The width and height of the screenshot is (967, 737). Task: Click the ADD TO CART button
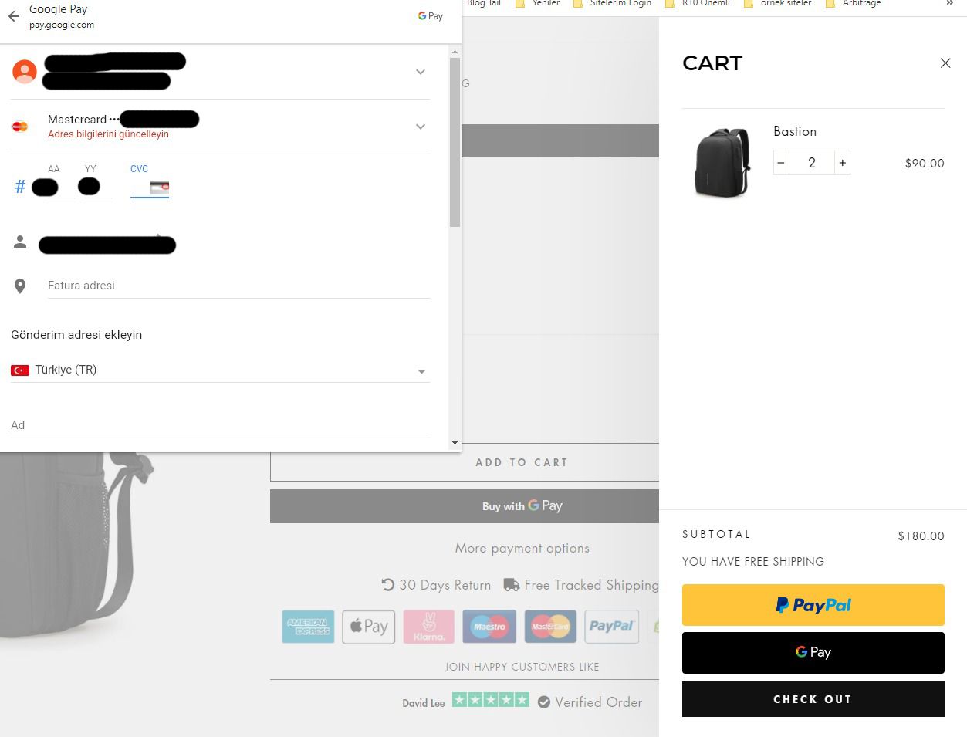coord(465,462)
